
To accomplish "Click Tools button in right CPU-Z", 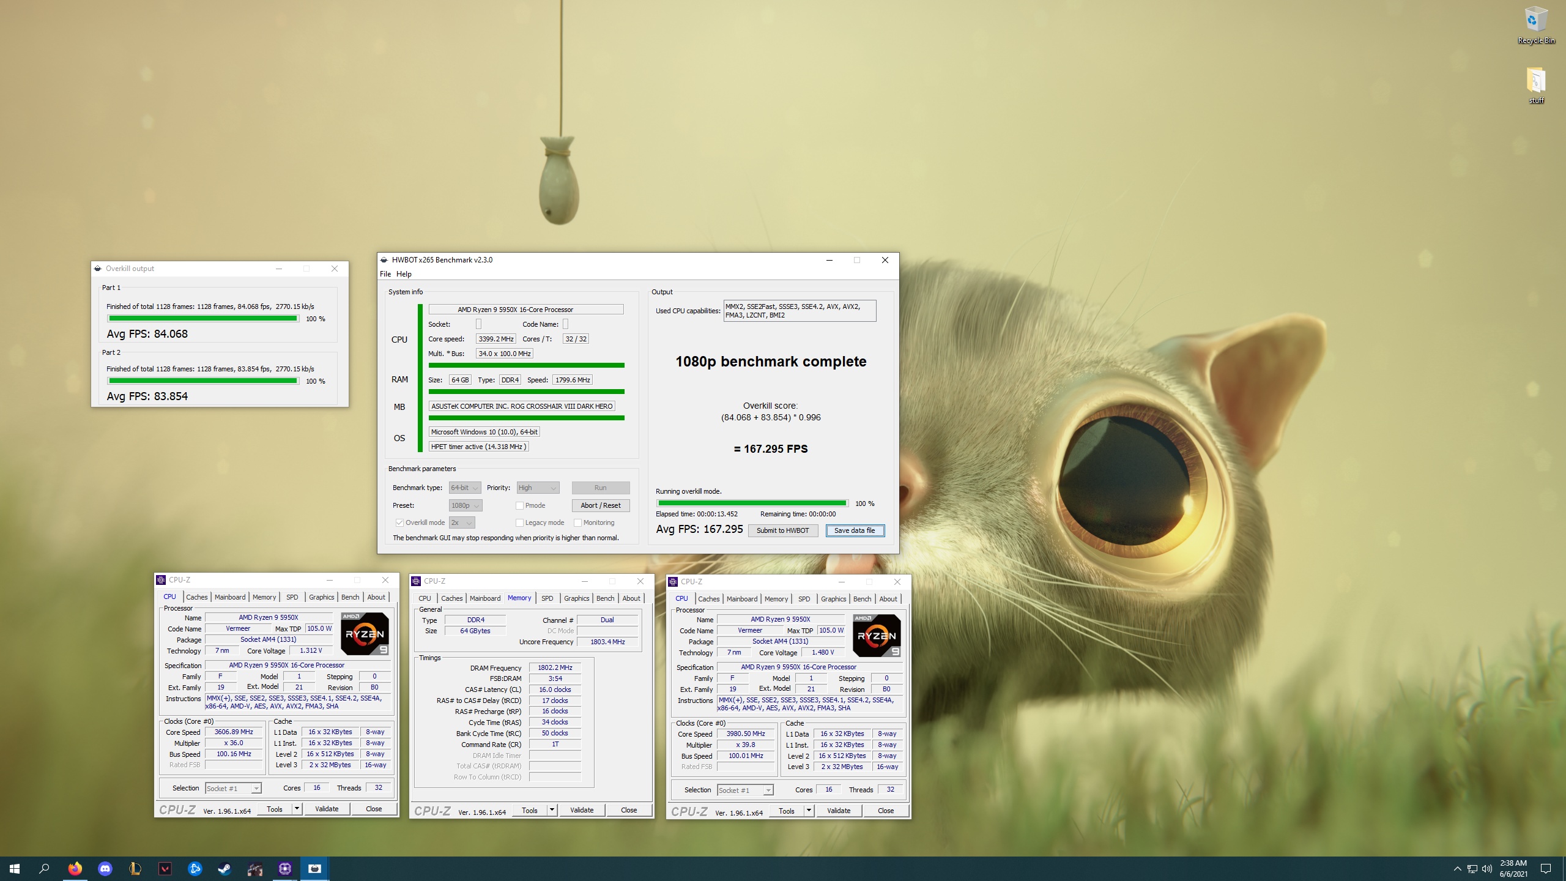I will (787, 811).
